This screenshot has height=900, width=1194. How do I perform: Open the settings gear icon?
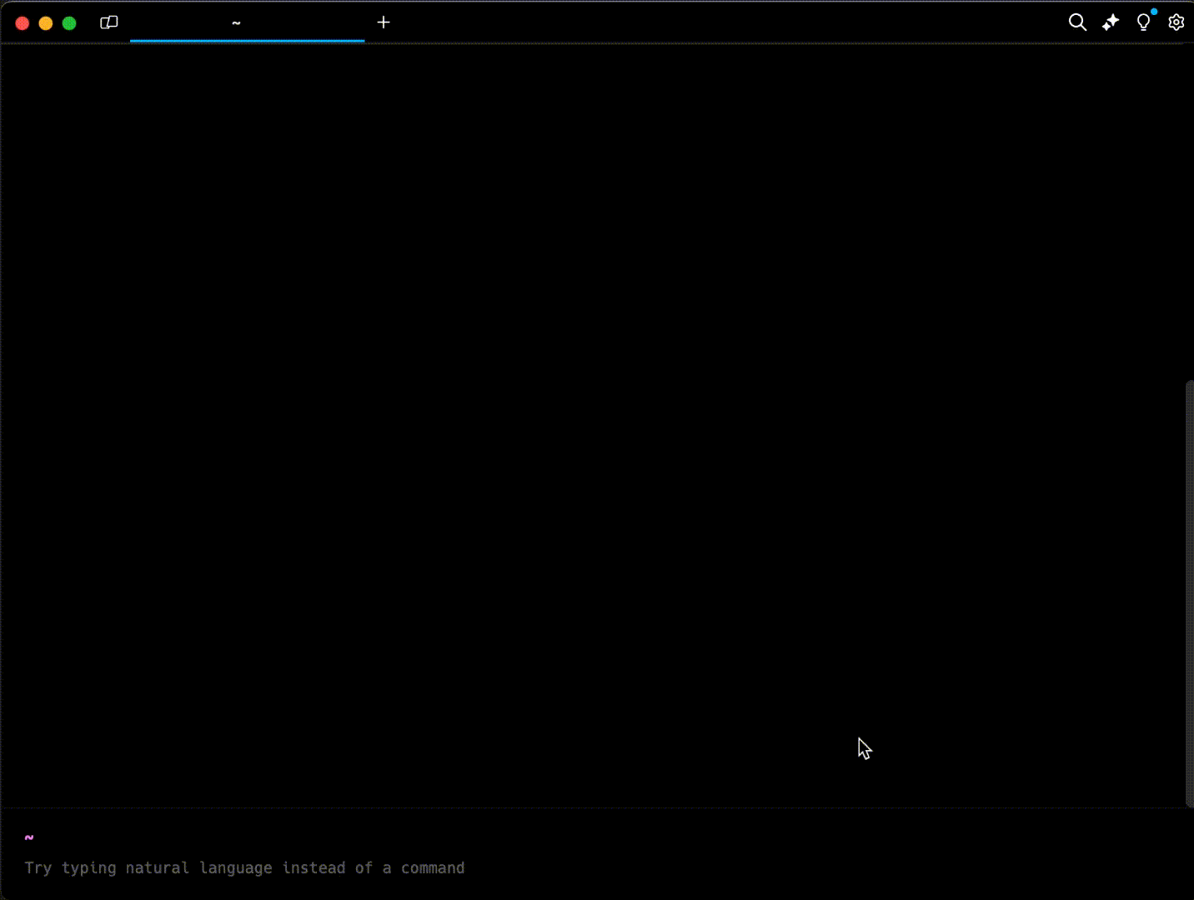click(1176, 22)
